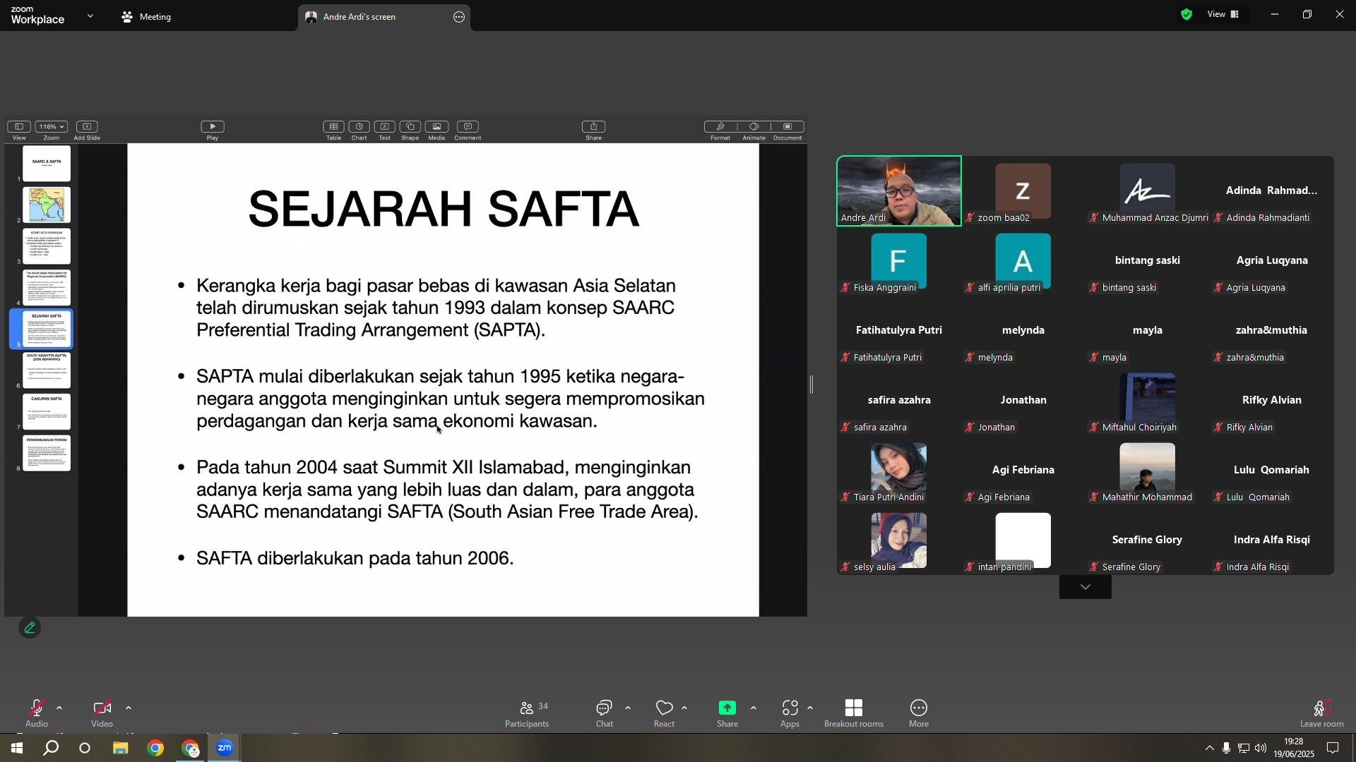This screenshot has height=762, width=1356.
Task: Expand the video options caret
Action: click(x=129, y=708)
